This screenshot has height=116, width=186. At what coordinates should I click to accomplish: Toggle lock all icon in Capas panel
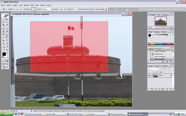tap(161, 72)
